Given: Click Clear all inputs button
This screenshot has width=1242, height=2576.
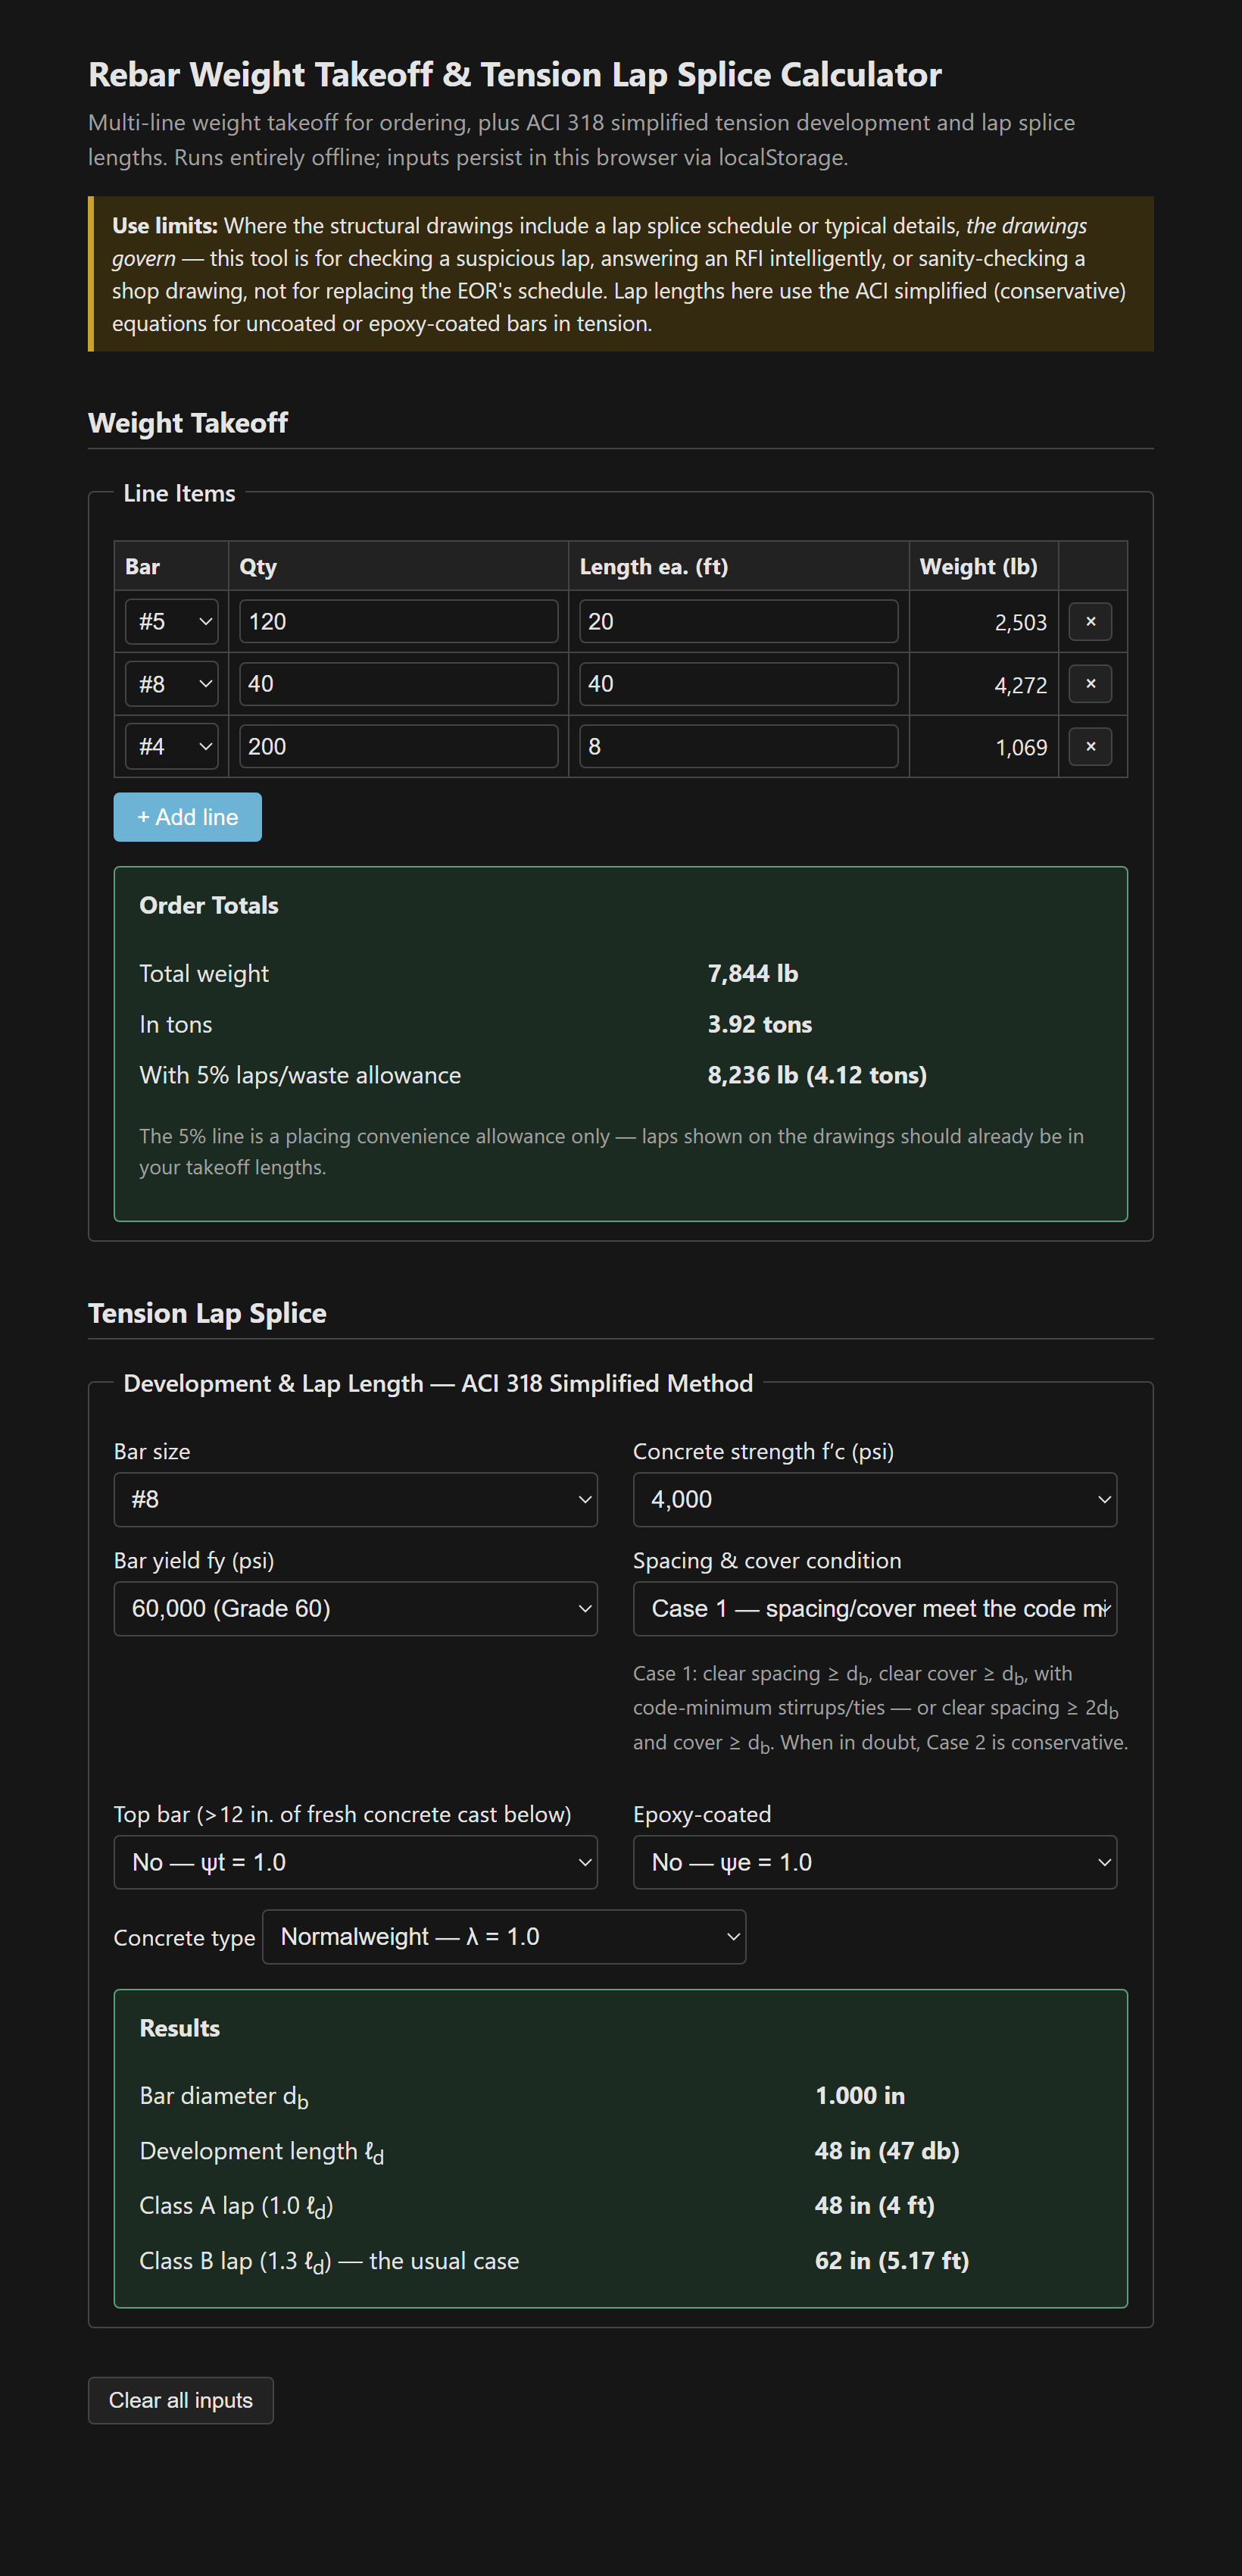Looking at the screenshot, I should point(181,2400).
